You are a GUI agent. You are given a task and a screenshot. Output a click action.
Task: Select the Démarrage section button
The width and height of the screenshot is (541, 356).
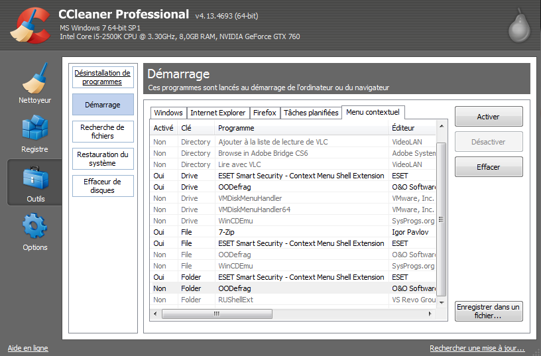coord(103,105)
